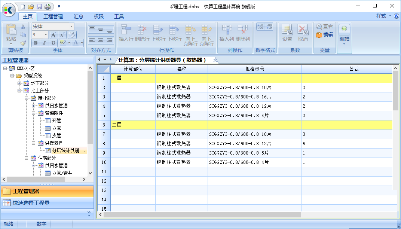Apply the highlight color pen

click(x=63, y=43)
